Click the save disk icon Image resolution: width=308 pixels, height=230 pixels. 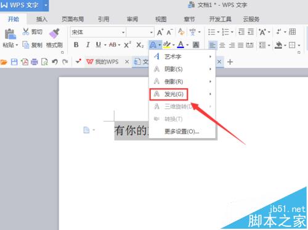point(14,62)
